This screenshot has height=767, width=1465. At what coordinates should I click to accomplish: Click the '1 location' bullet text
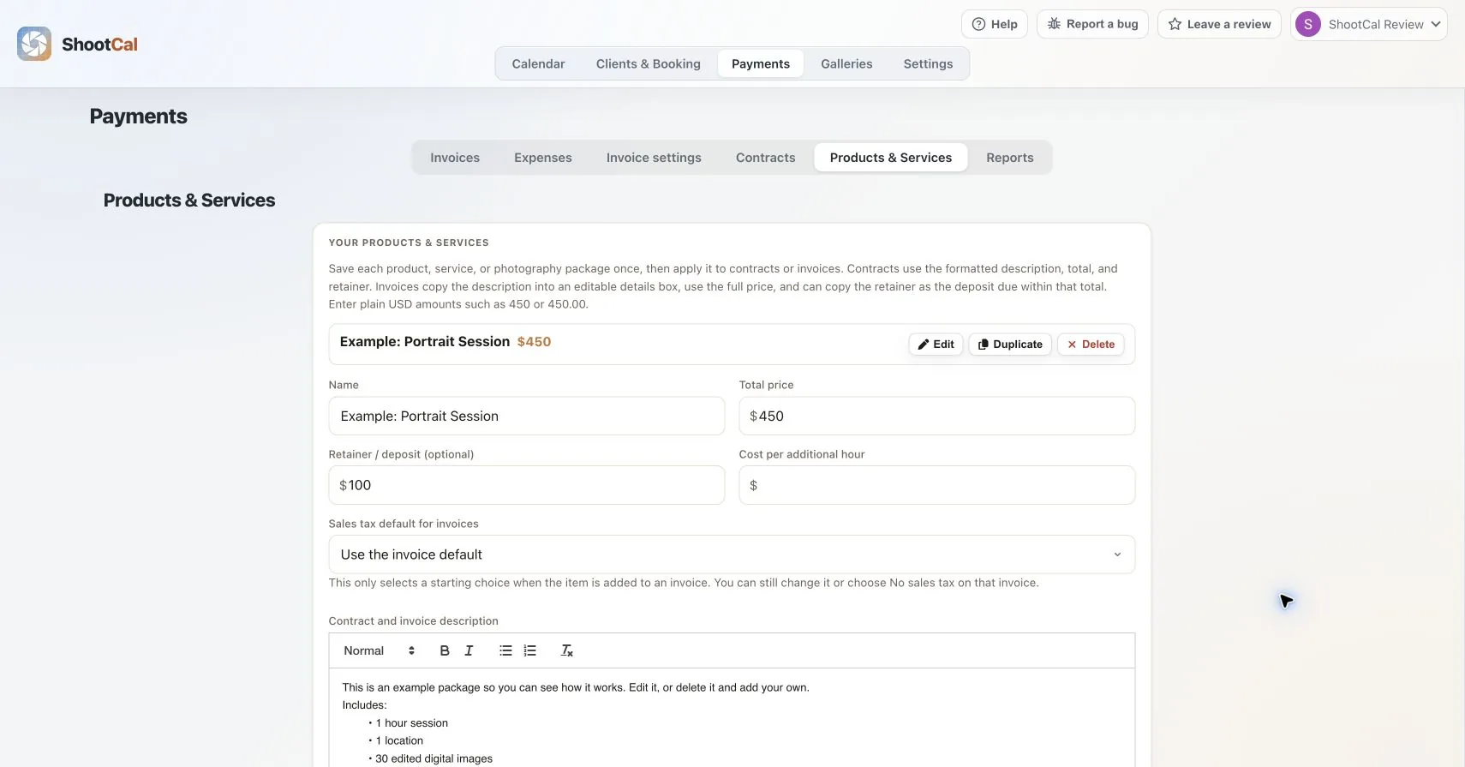tap(399, 740)
